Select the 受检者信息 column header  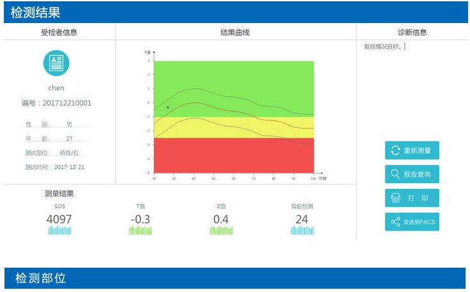point(59,32)
